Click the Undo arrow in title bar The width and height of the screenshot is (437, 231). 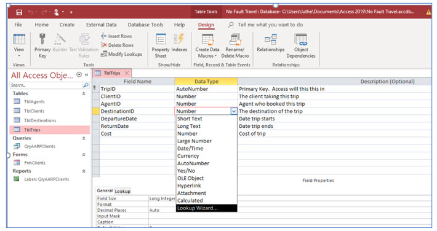(31, 12)
